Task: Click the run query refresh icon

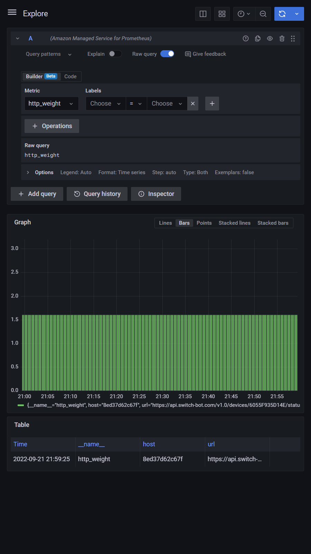Action: (282, 14)
